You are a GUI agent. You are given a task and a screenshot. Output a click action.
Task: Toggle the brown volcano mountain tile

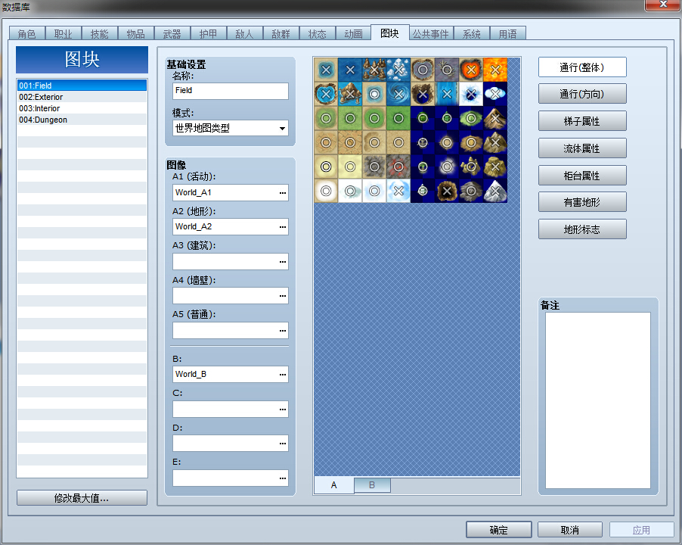[x=495, y=118]
